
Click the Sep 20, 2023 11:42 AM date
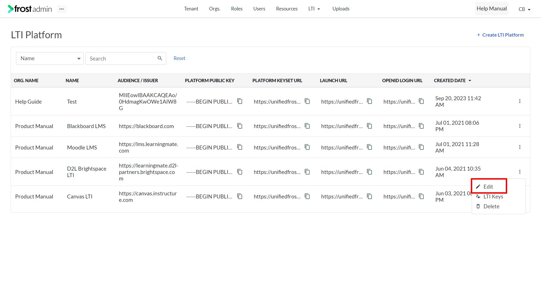click(458, 101)
